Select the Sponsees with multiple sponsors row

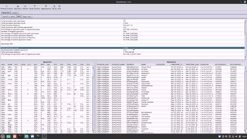pos(123,50)
